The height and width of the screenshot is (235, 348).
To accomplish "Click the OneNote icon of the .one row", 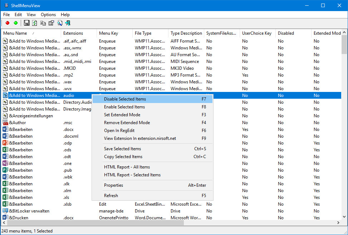I will point(5,163).
